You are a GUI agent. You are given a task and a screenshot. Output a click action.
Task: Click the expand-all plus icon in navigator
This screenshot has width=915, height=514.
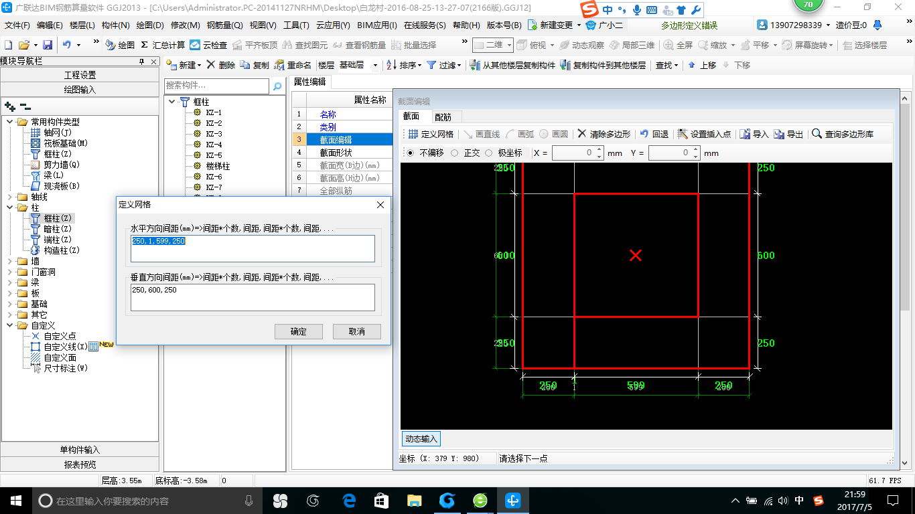click(x=10, y=106)
